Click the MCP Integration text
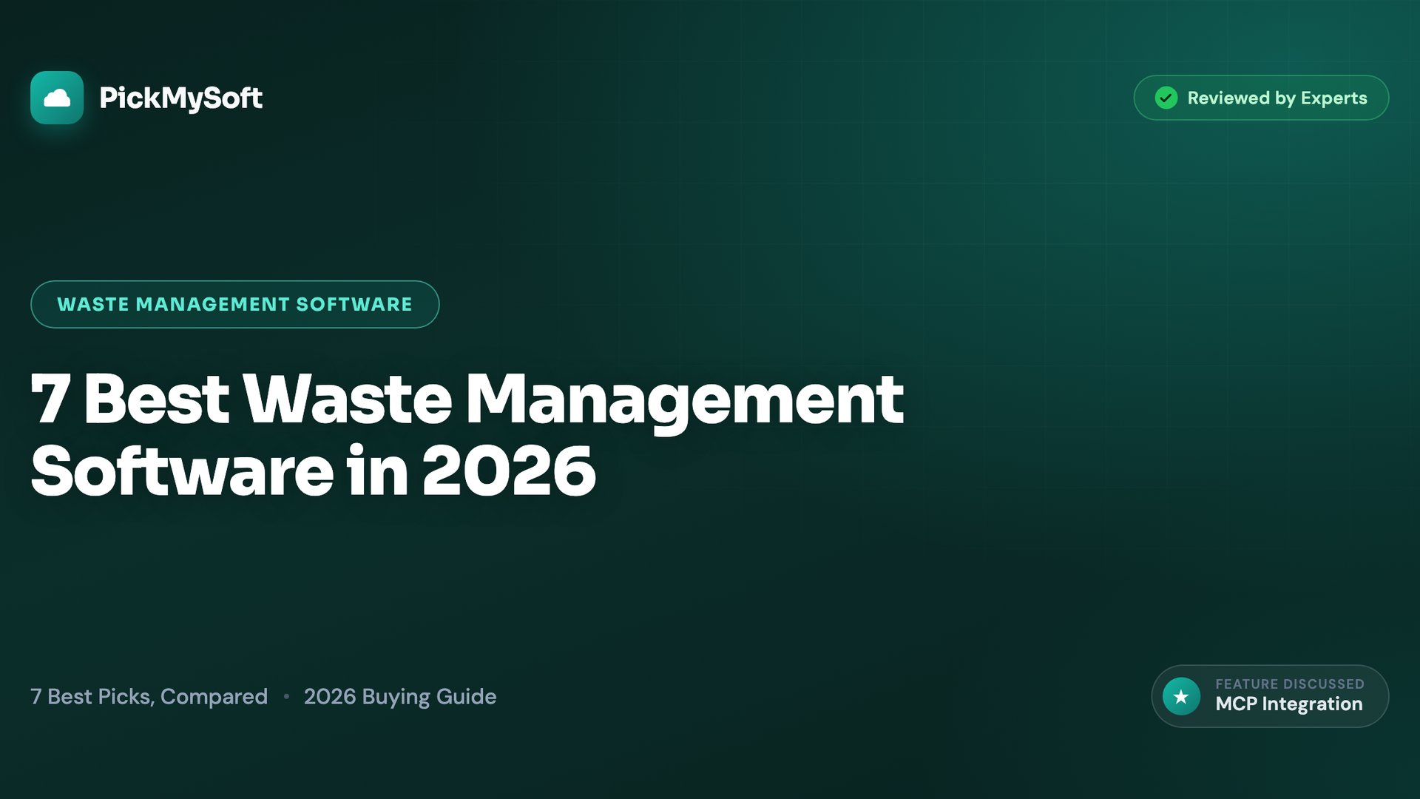1420x799 pixels. [x=1289, y=704]
